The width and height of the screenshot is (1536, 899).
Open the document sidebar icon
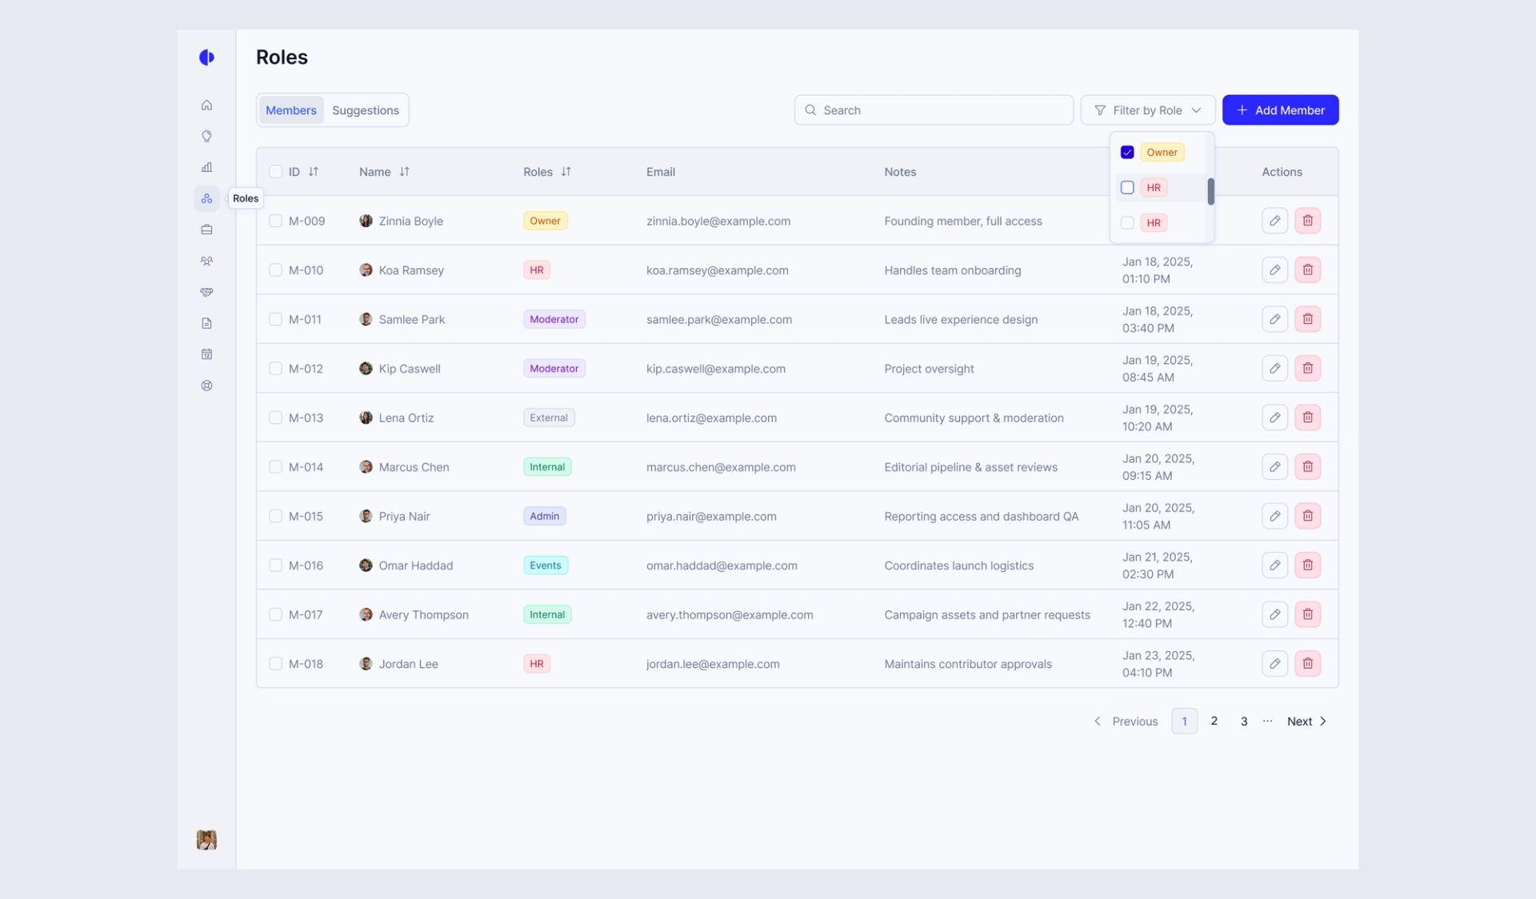click(206, 323)
